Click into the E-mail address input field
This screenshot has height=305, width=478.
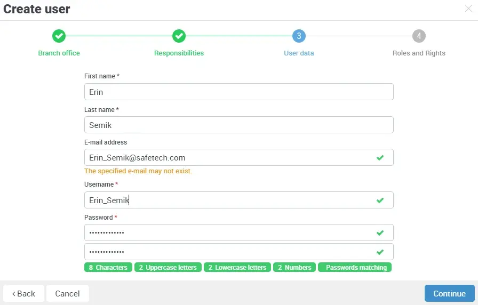point(238,157)
